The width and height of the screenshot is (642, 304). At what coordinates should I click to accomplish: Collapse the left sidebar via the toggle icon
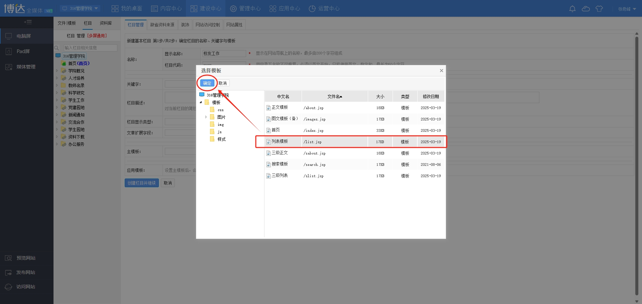tap(28, 22)
